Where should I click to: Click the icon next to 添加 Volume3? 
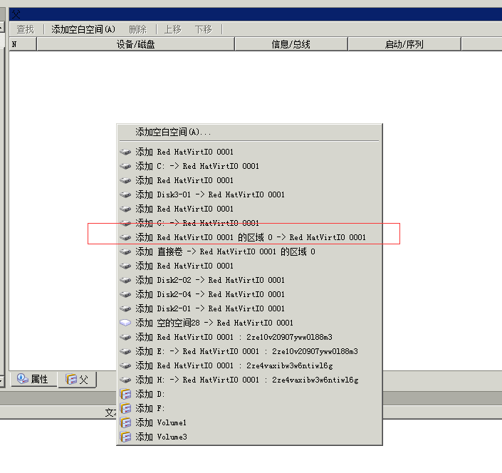(x=126, y=437)
